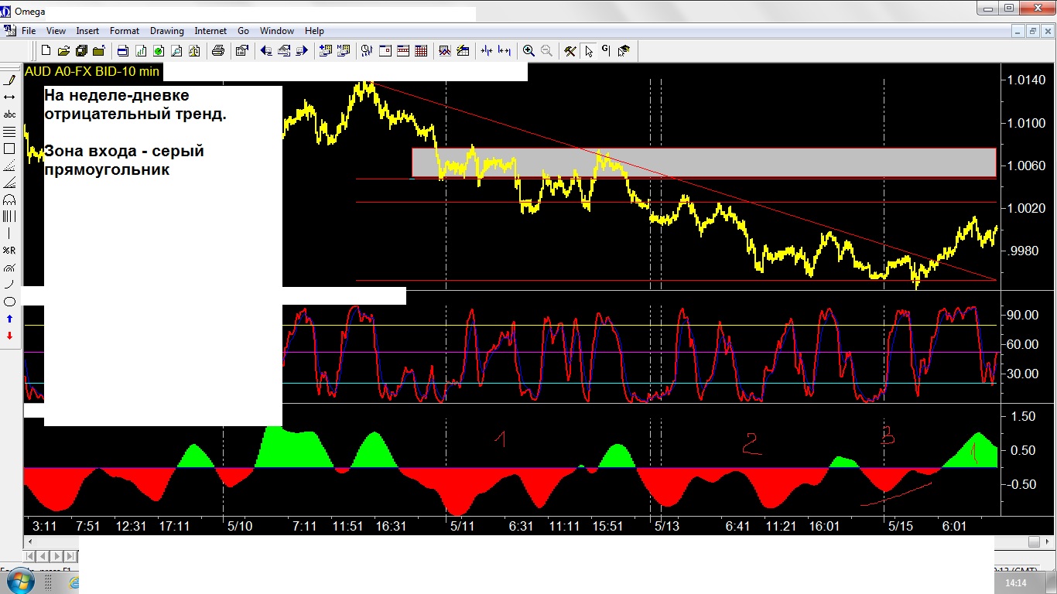1057x594 pixels.
Task: Click the hammer tools icon
Action: click(x=570, y=51)
